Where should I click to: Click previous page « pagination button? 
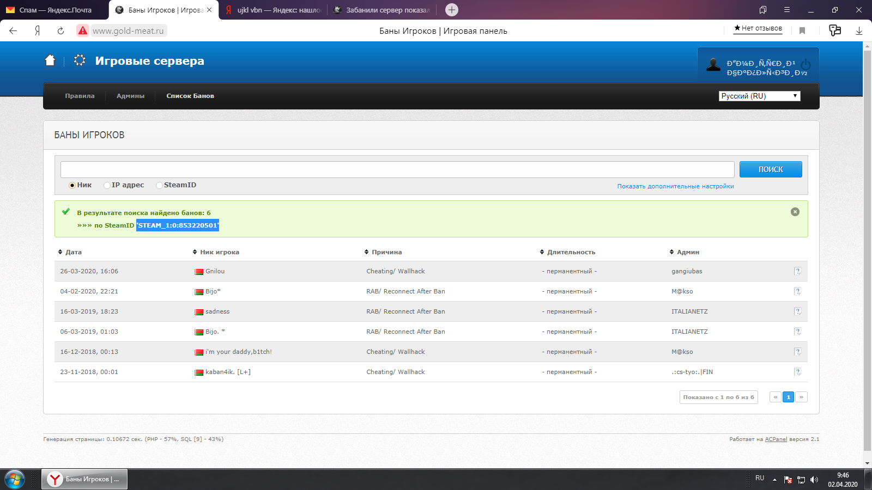tap(775, 397)
